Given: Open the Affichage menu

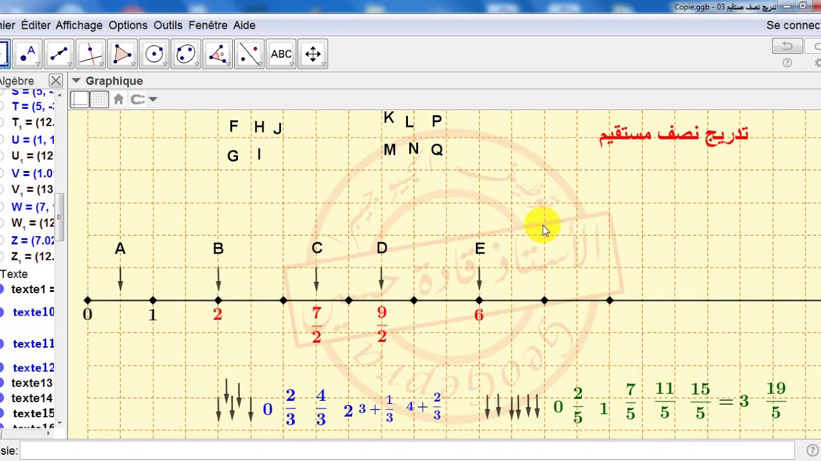Looking at the screenshot, I should pyautogui.click(x=79, y=25).
